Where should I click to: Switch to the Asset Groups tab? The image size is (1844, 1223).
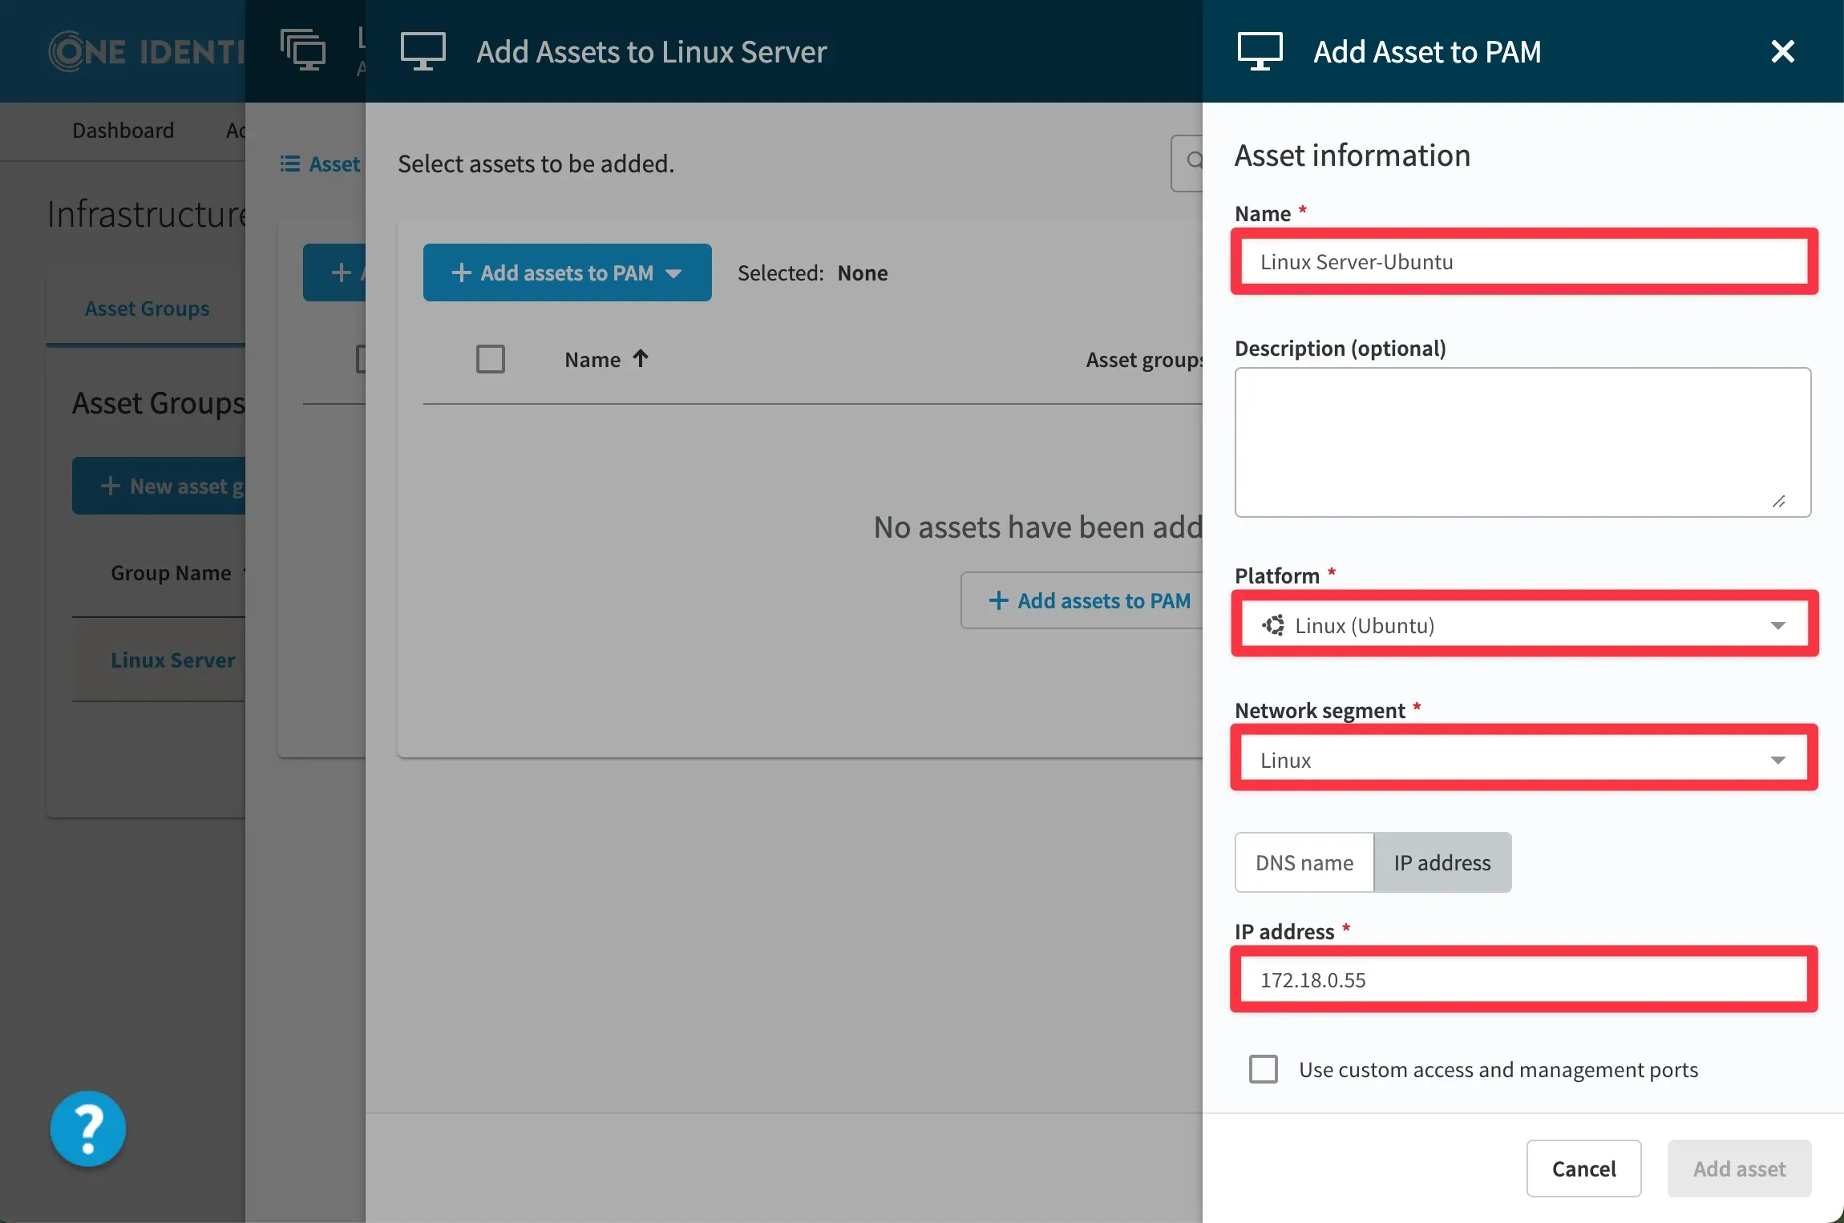click(147, 309)
